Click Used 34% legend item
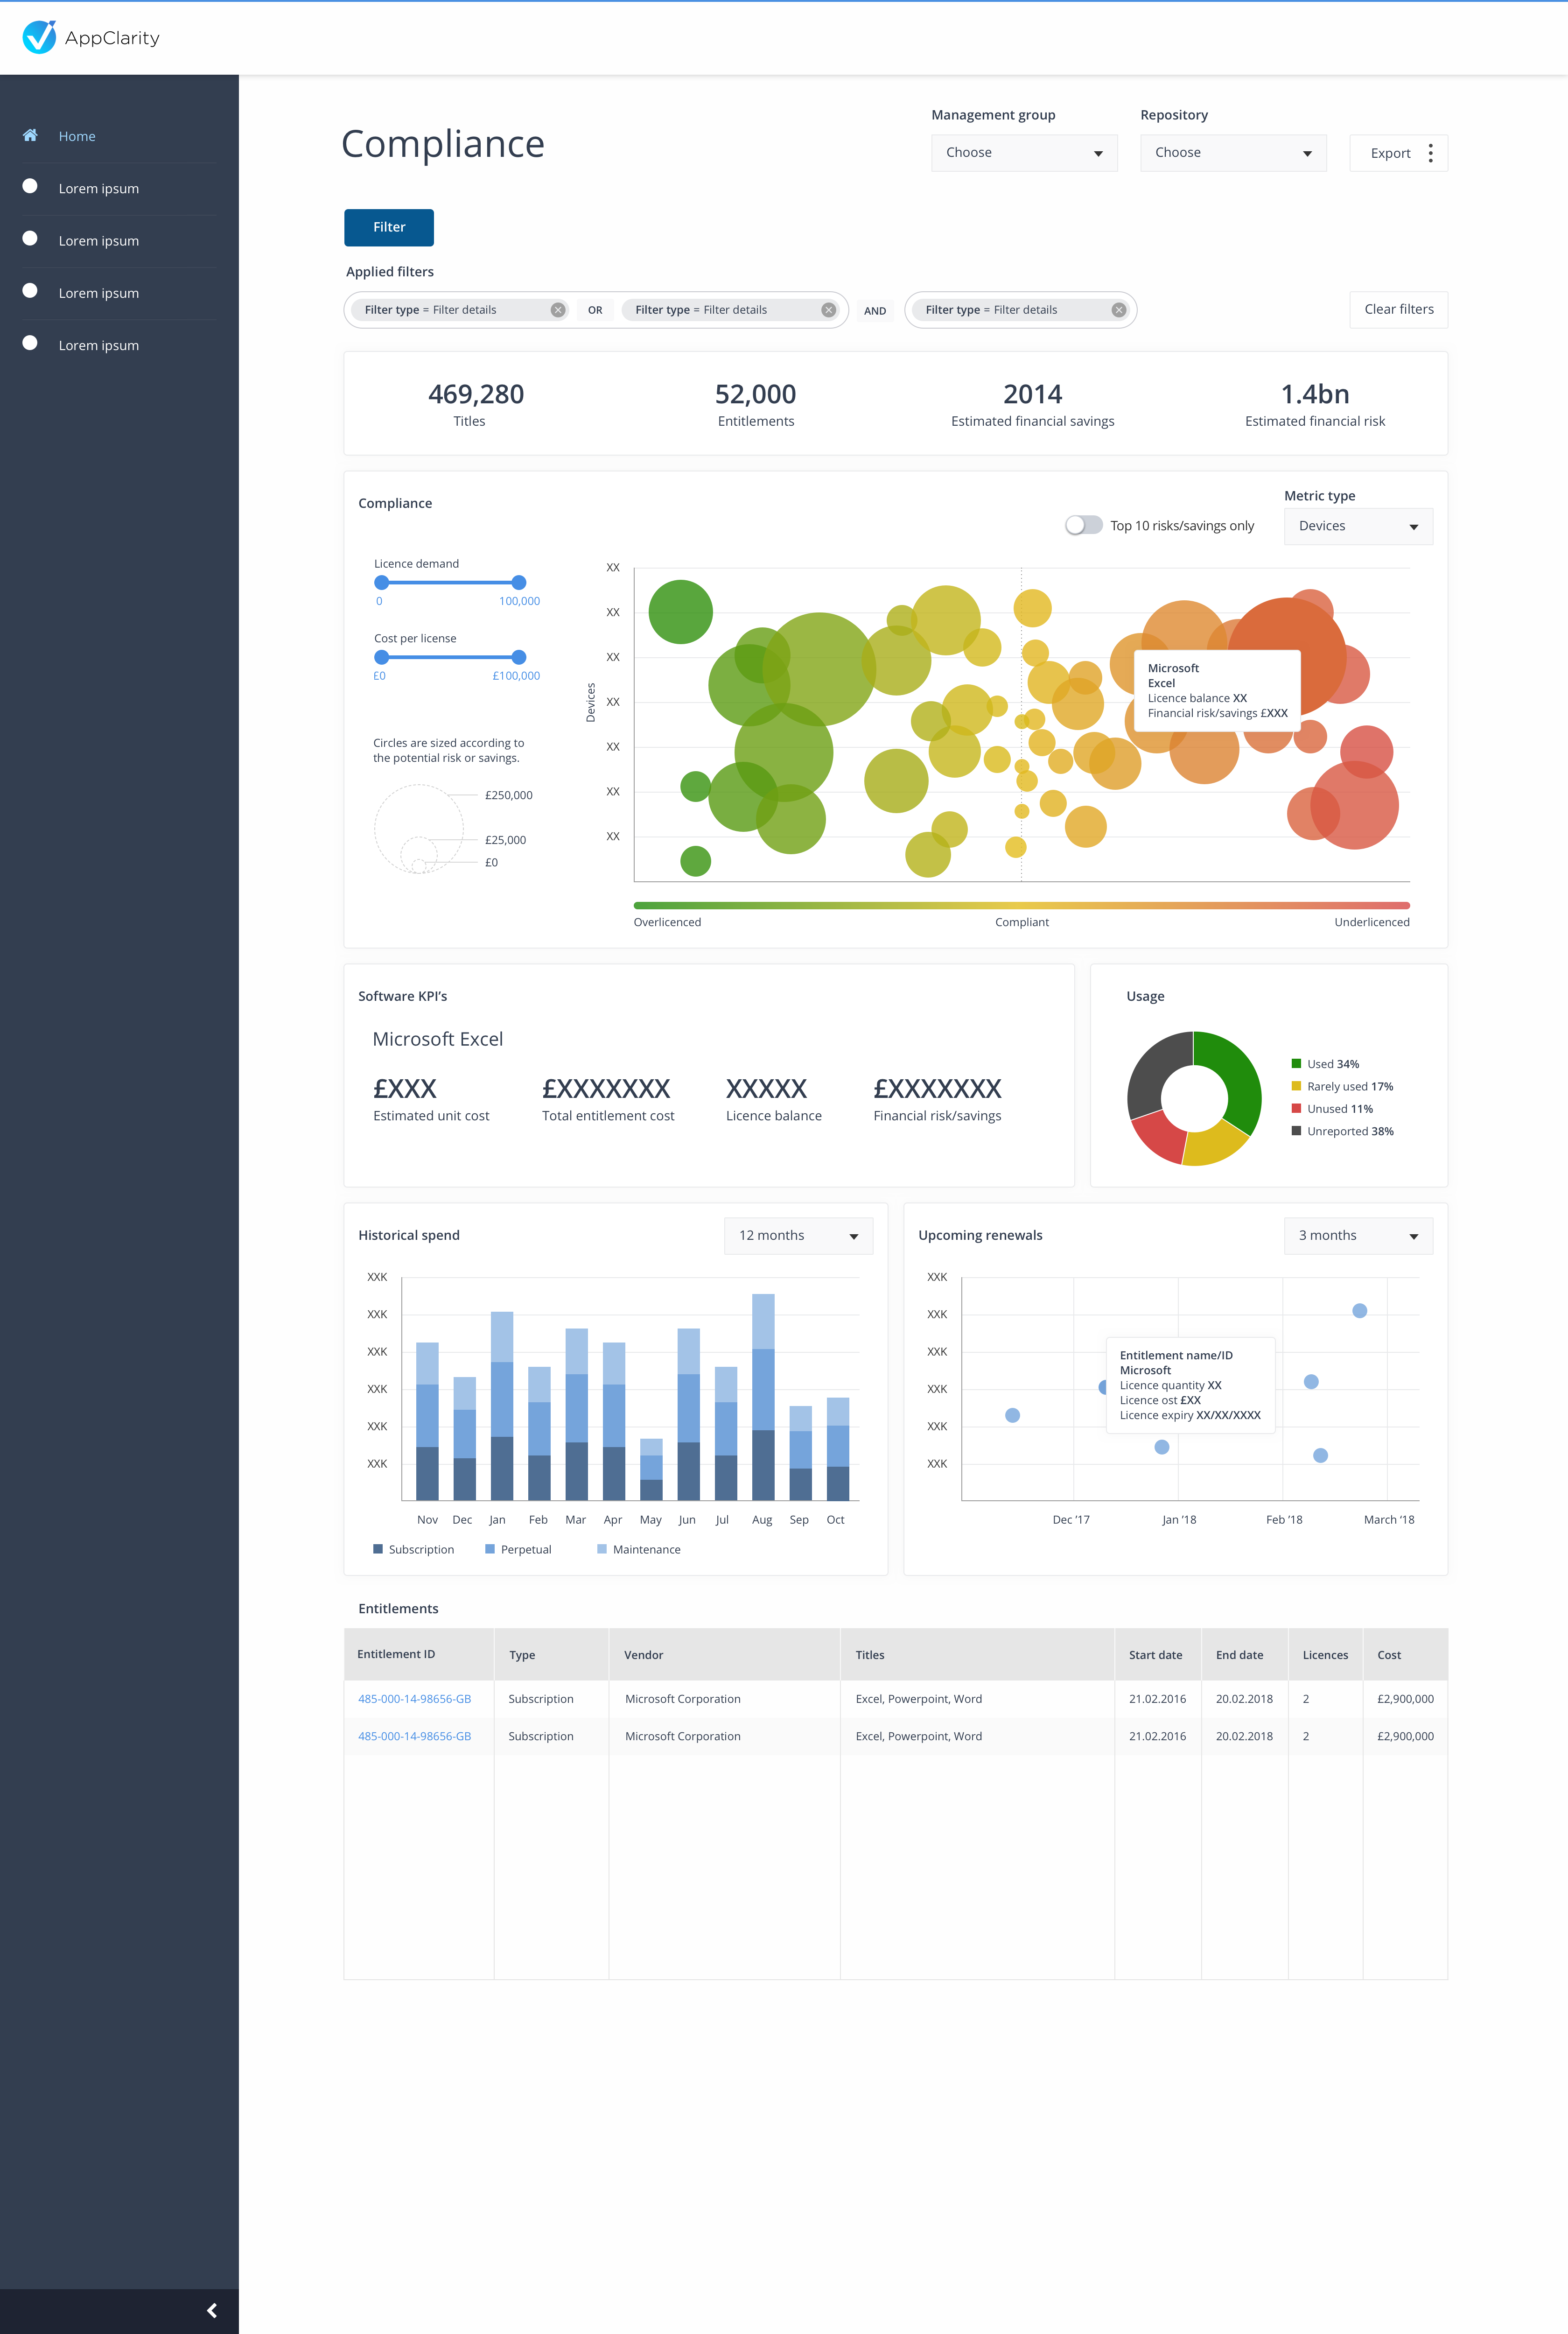Image resolution: width=1568 pixels, height=2334 pixels. coord(1325,1064)
